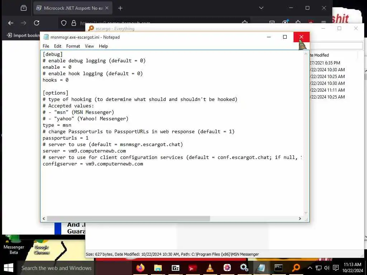
Task: Select the open Firefox browser tab
Action: pyautogui.click(x=73, y=8)
